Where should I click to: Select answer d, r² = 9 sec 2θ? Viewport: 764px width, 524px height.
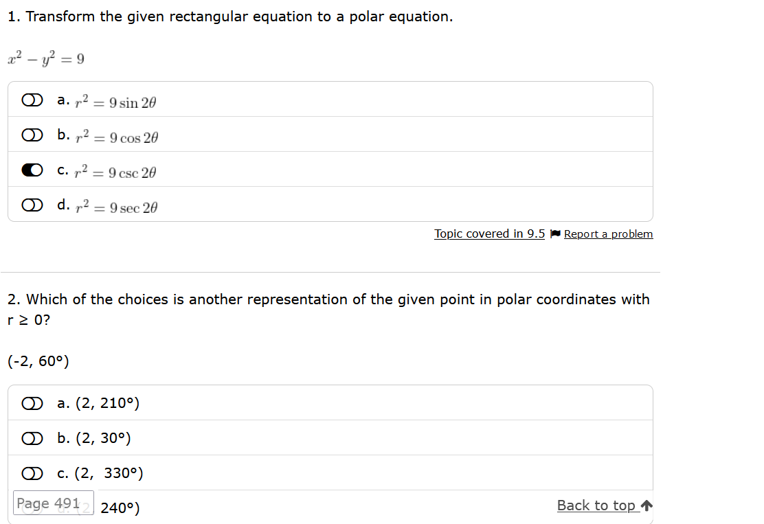(x=32, y=204)
